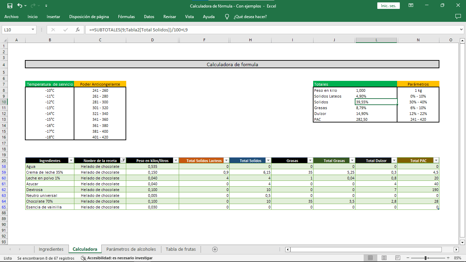The height and width of the screenshot is (262, 466).
Task: Open active filter on Nonbre de la receta
Action: [123, 160]
